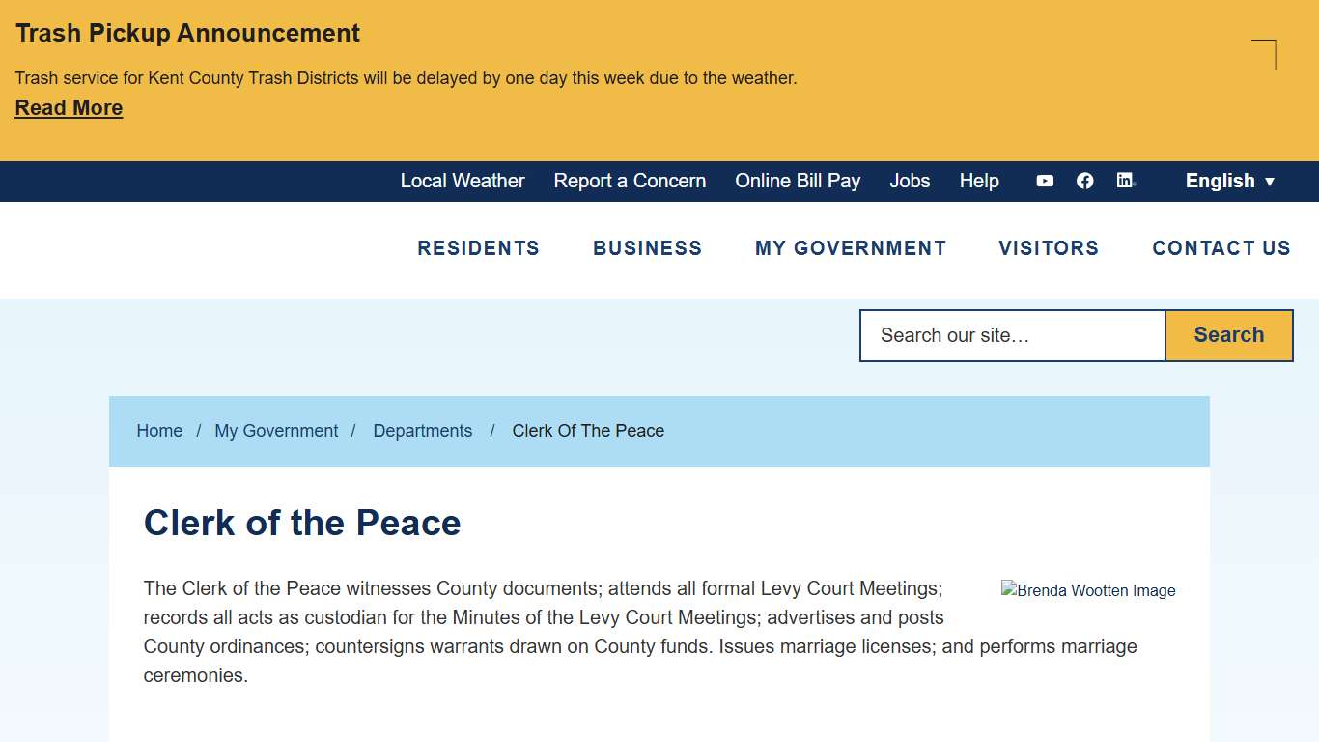Open the YouTube channel icon

click(x=1045, y=181)
